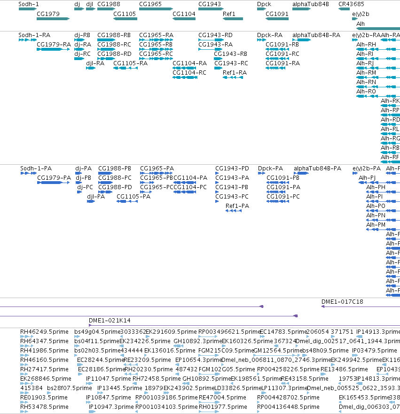Click the CG1965-PA protein label
The width and height of the screenshot is (400, 414).
coord(157,169)
